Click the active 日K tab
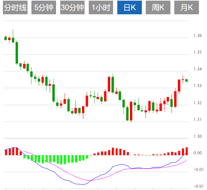The width and height of the screenshot is (207, 190). coord(130,8)
